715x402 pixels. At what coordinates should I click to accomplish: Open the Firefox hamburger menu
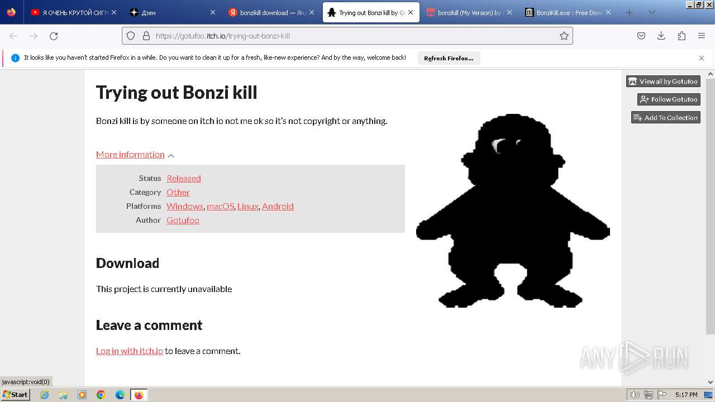pos(702,36)
